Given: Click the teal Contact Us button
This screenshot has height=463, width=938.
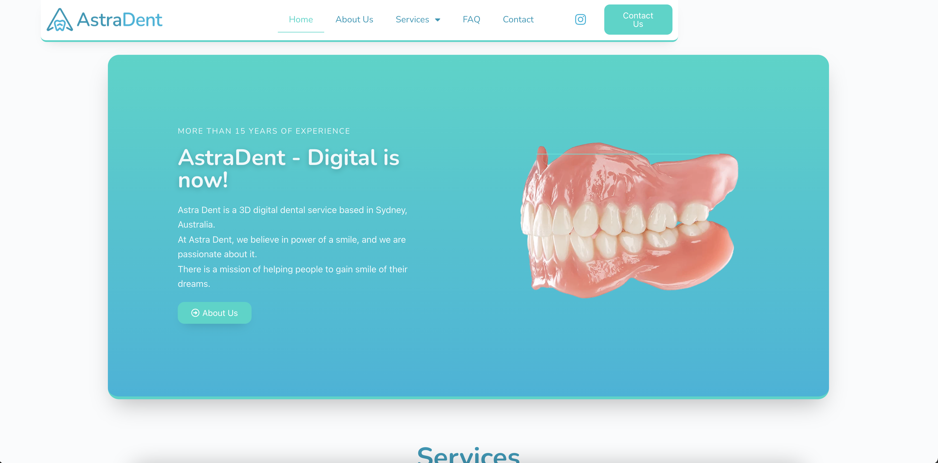Looking at the screenshot, I should point(638,20).
